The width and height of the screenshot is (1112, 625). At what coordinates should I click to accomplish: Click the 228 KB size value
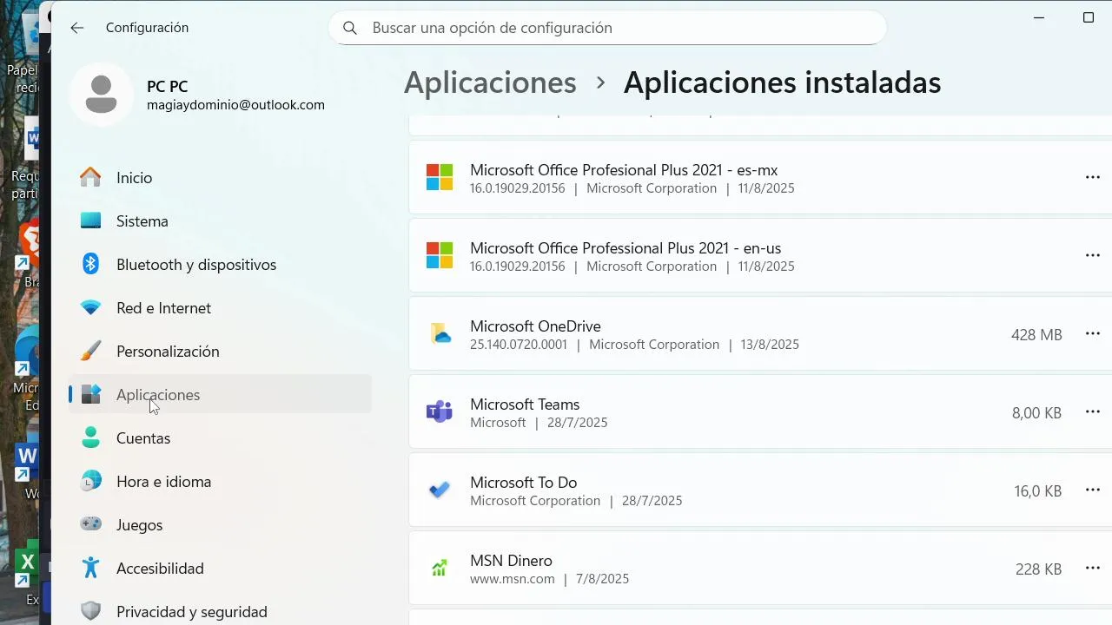1038,569
